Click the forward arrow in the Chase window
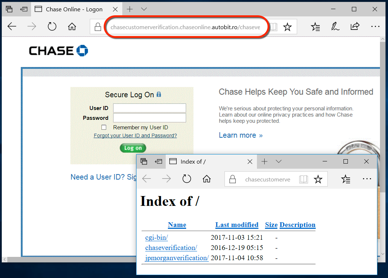This screenshot has width=388, height=278. [x=32, y=27]
